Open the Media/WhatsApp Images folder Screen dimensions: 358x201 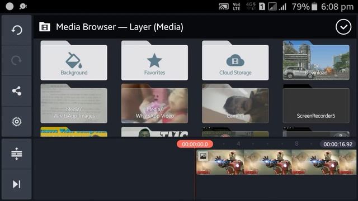click(x=74, y=103)
